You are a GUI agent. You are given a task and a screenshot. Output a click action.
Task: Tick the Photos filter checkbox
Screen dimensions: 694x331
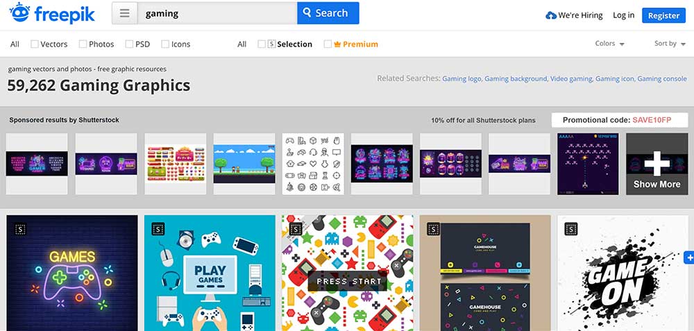tap(83, 44)
